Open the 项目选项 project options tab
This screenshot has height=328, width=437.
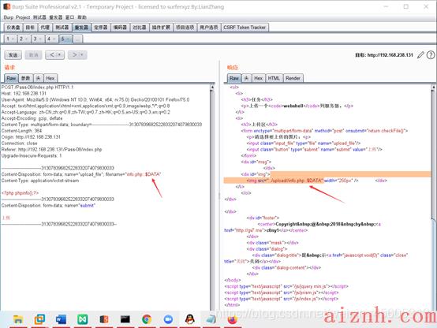(x=185, y=28)
